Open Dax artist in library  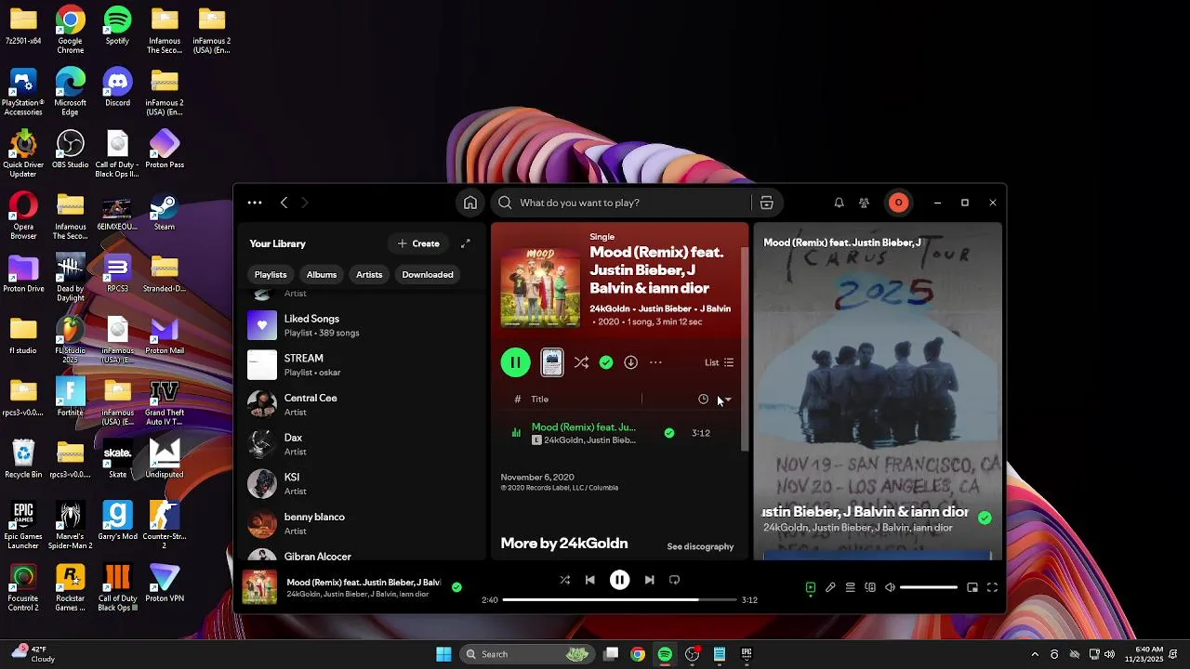click(x=363, y=444)
